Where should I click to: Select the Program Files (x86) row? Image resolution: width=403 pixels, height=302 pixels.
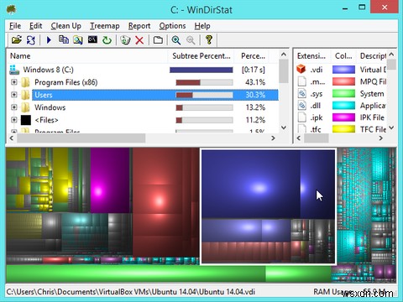[143, 82]
